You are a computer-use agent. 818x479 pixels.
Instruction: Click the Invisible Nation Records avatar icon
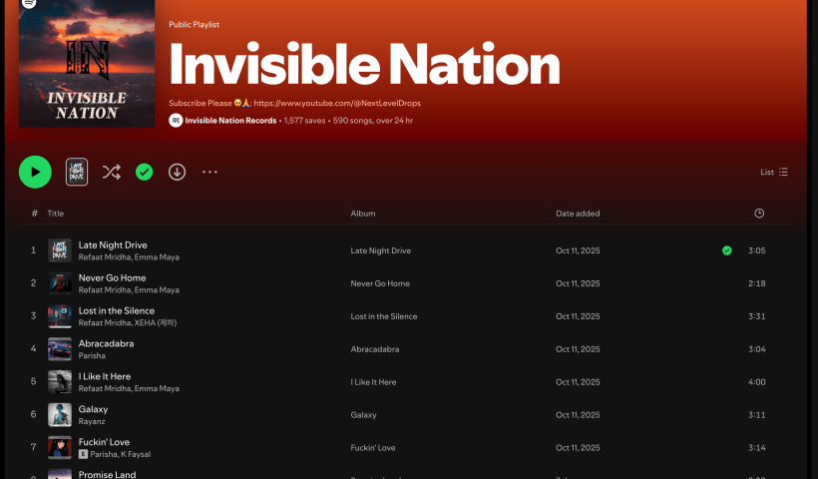click(176, 121)
